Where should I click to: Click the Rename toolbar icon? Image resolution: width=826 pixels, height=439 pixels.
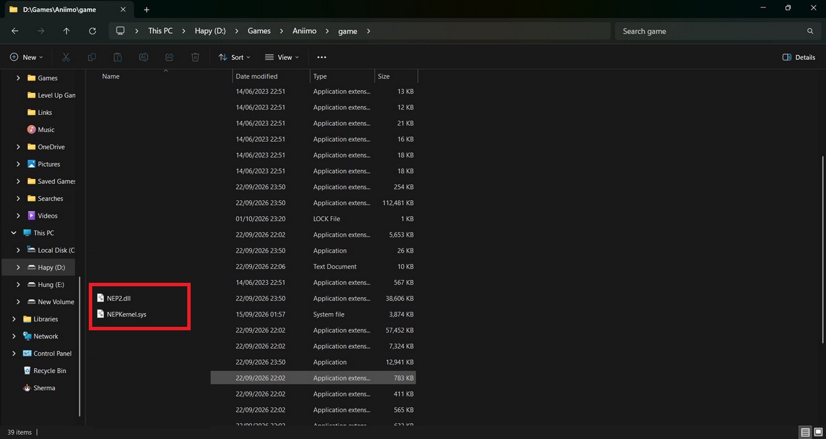(x=143, y=57)
